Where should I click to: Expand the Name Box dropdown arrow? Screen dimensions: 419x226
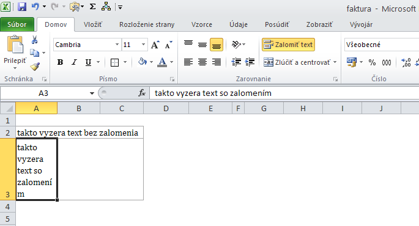[92, 93]
